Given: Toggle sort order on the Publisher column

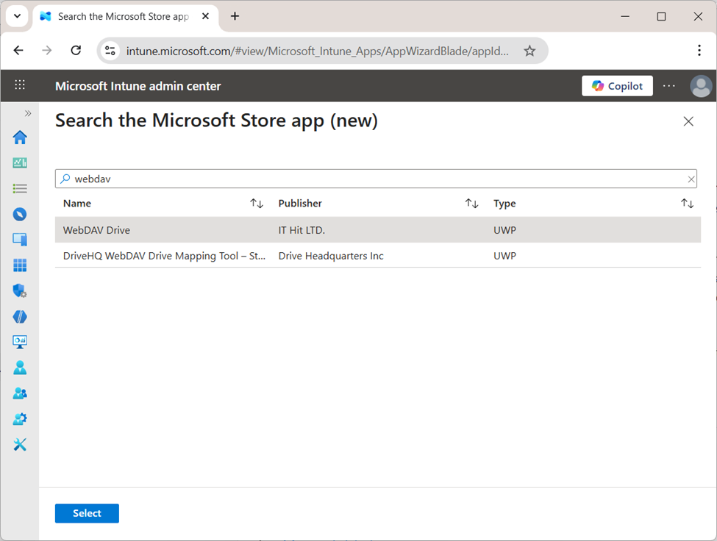Looking at the screenshot, I should coord(471,203).
